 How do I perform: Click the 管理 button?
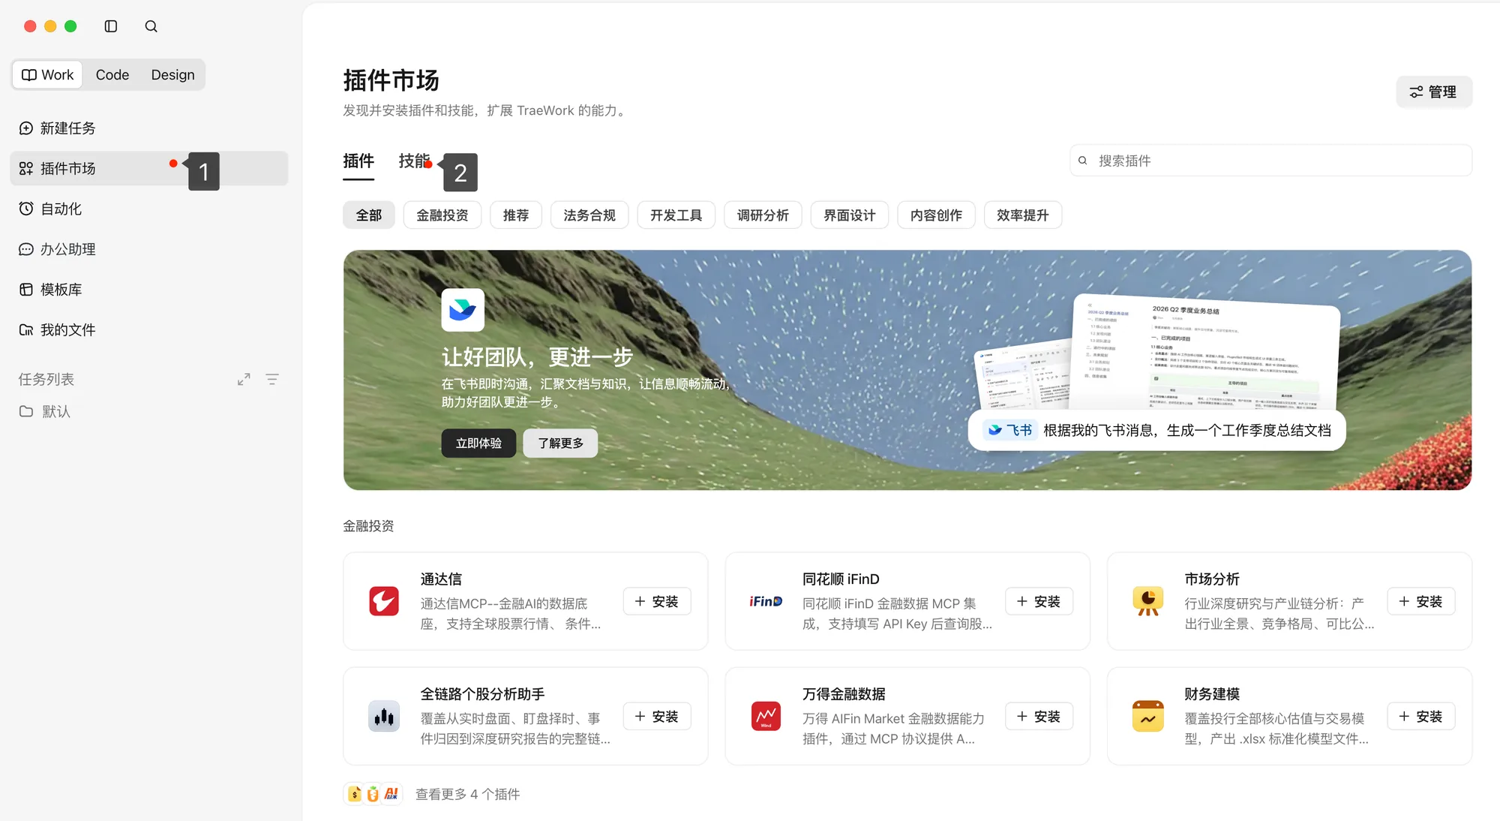(x=1434, y=92)
